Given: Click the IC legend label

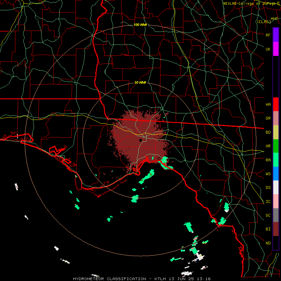Looking at the screenshot, I should (268, 202).
